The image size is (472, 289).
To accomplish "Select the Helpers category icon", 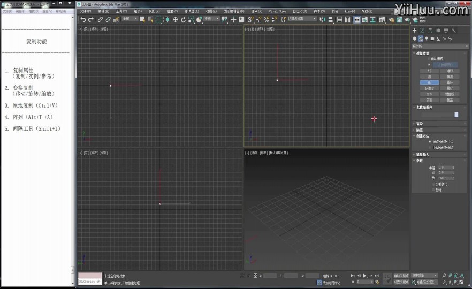I will 438,39.
